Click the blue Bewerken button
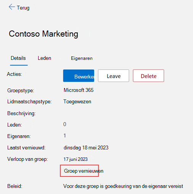Viewport: 193px width, 194px height. (x=79, y=76)
